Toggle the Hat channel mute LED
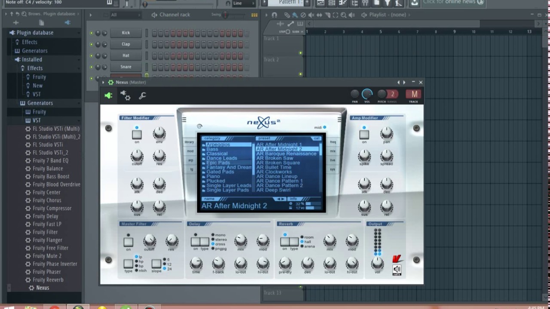The width and height of the screenshot is (550, 309). click(x=91, y=56)
